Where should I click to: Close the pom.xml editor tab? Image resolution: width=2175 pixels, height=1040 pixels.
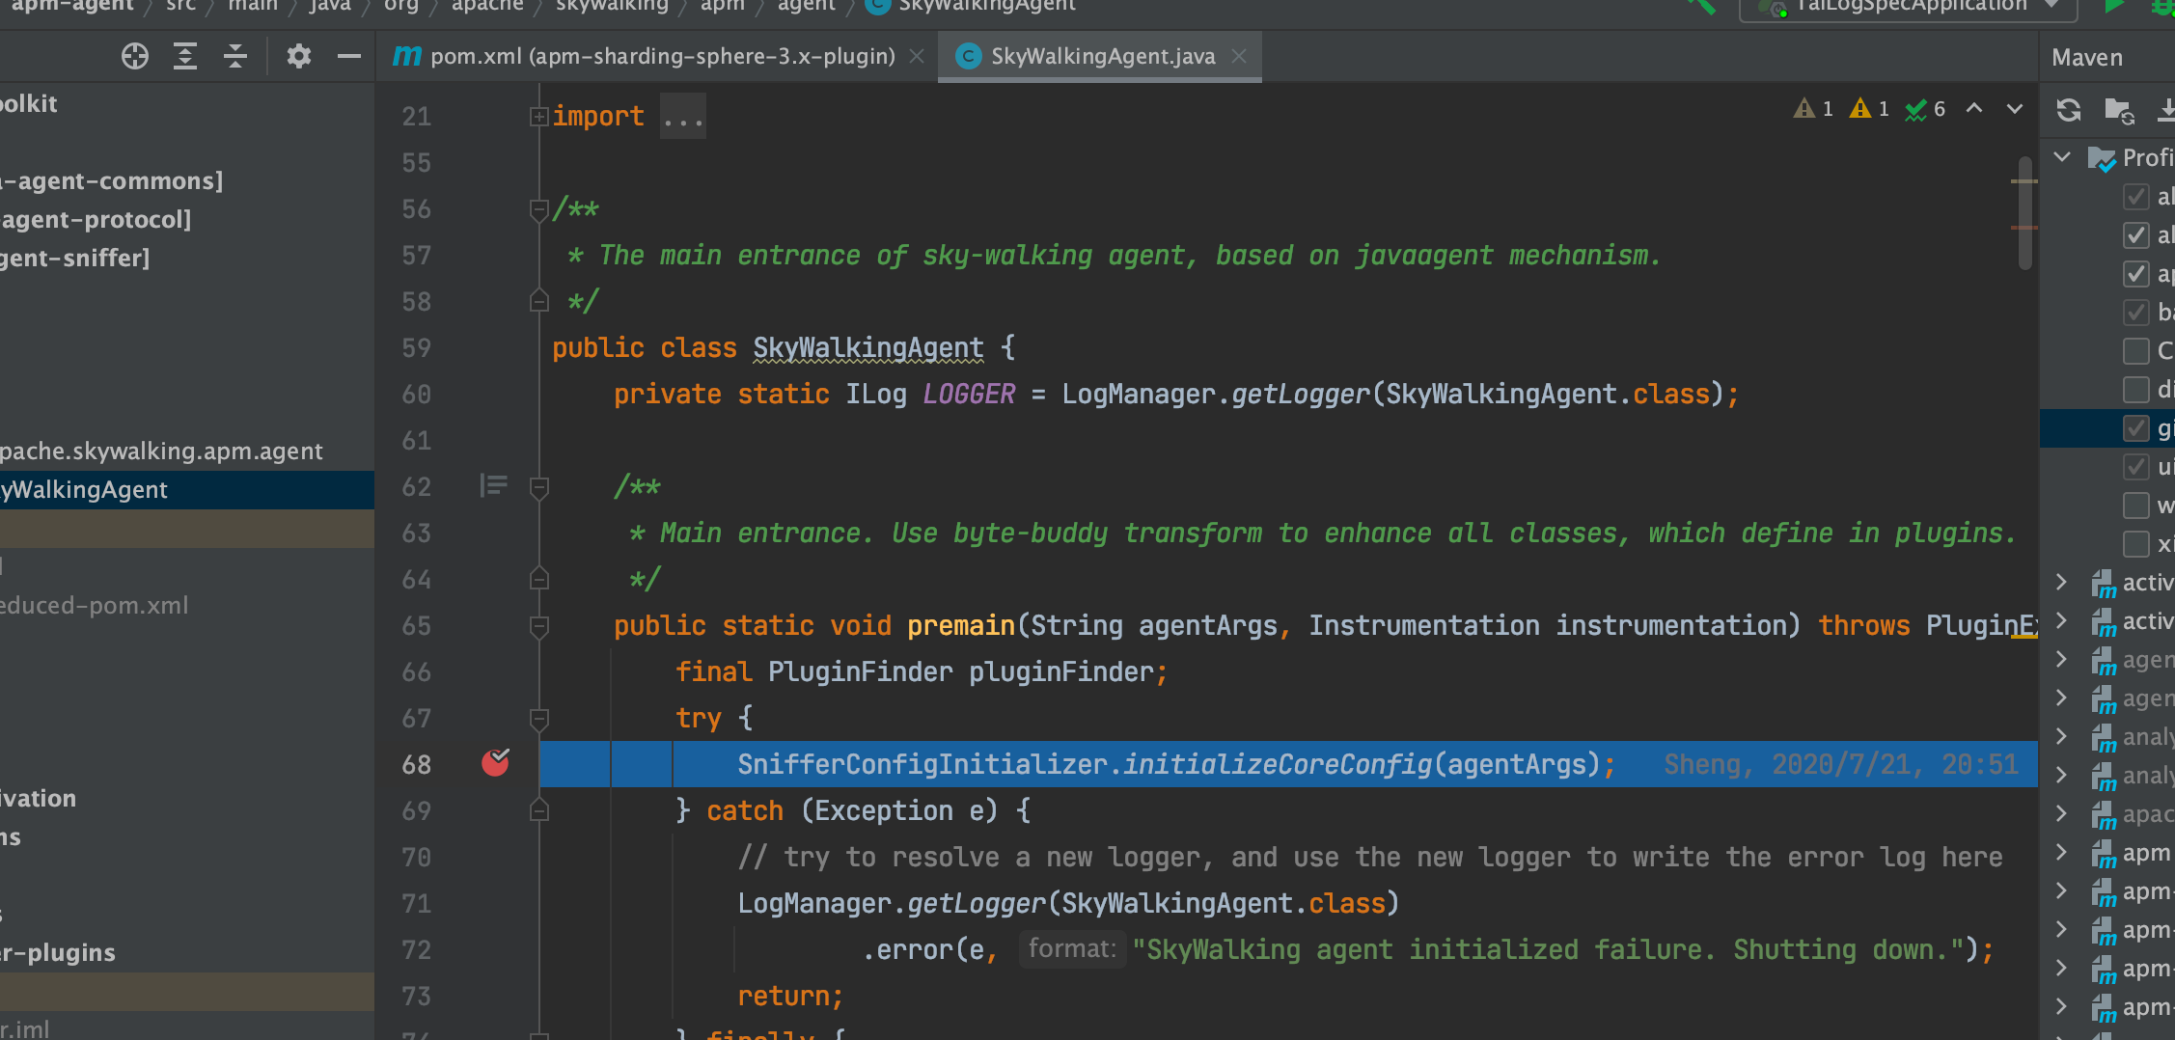coord(917,57)
